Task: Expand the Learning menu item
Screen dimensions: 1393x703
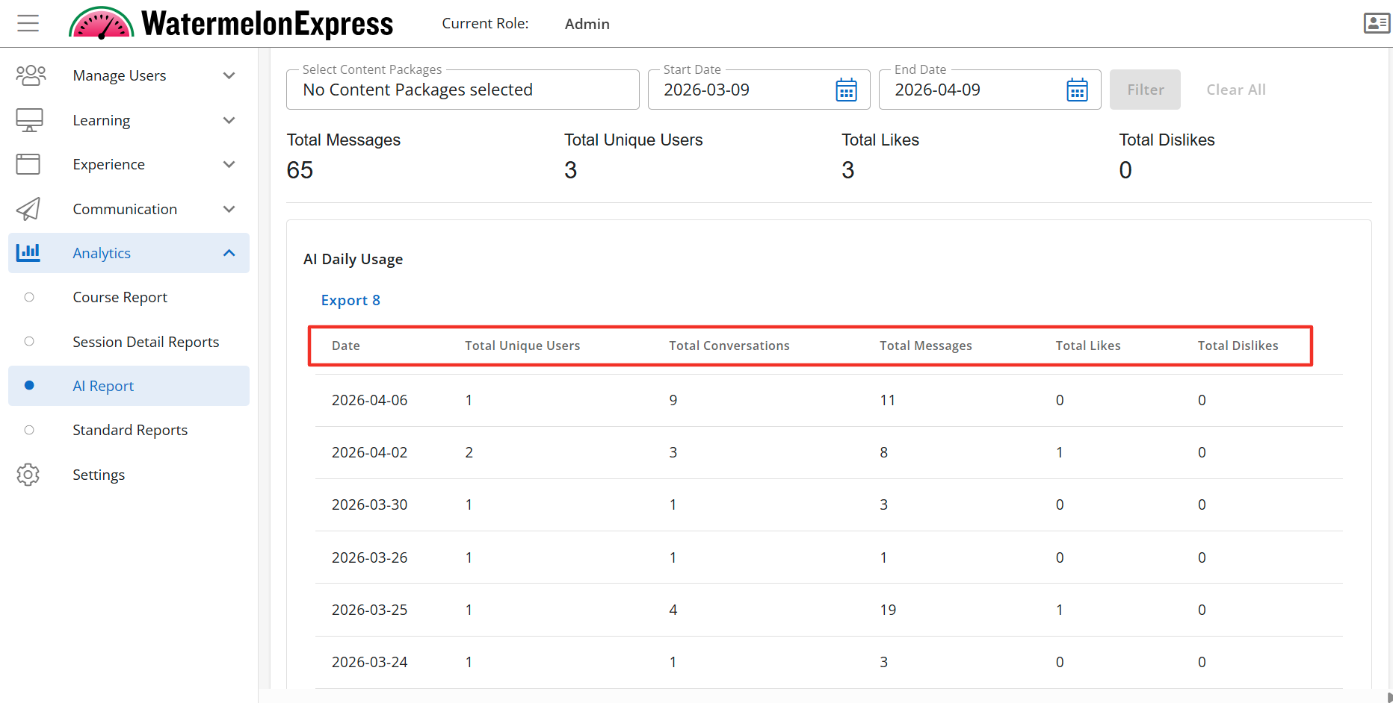Action: coord(102,120)
